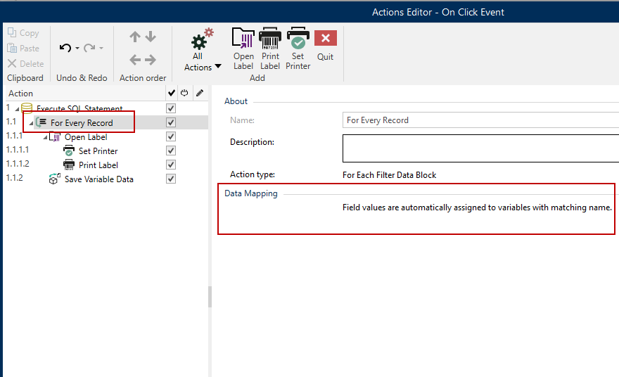This screenshot has width=619, height=377.
Task: Collapse the For Every Record tree node
Action: [x=31, y=124]
